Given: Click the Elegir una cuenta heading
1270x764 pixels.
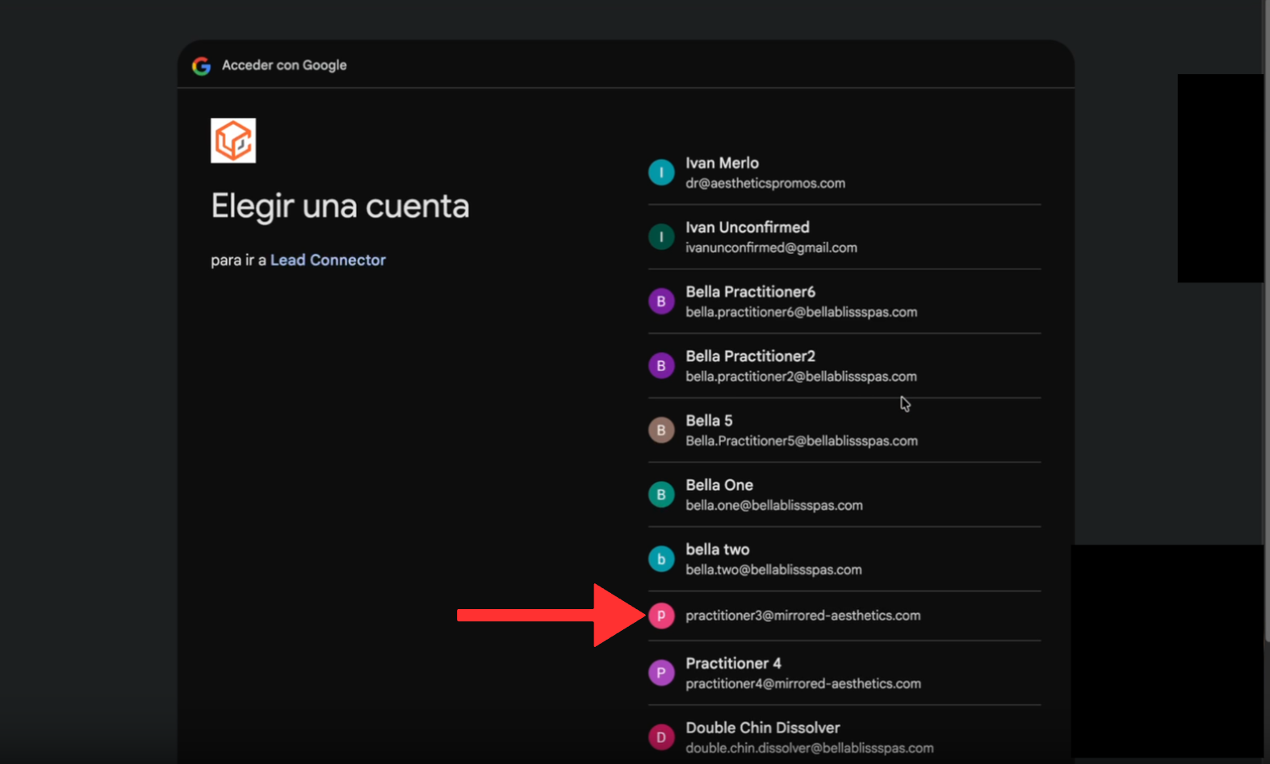Looking at the screenshot, I should point(340,206).
